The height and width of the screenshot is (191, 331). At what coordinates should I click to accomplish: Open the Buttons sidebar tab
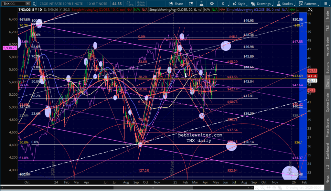pos(327,68)
